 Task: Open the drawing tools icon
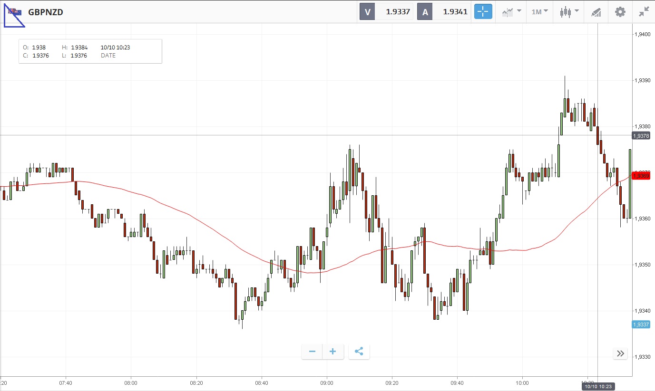[x=596, y=12]
